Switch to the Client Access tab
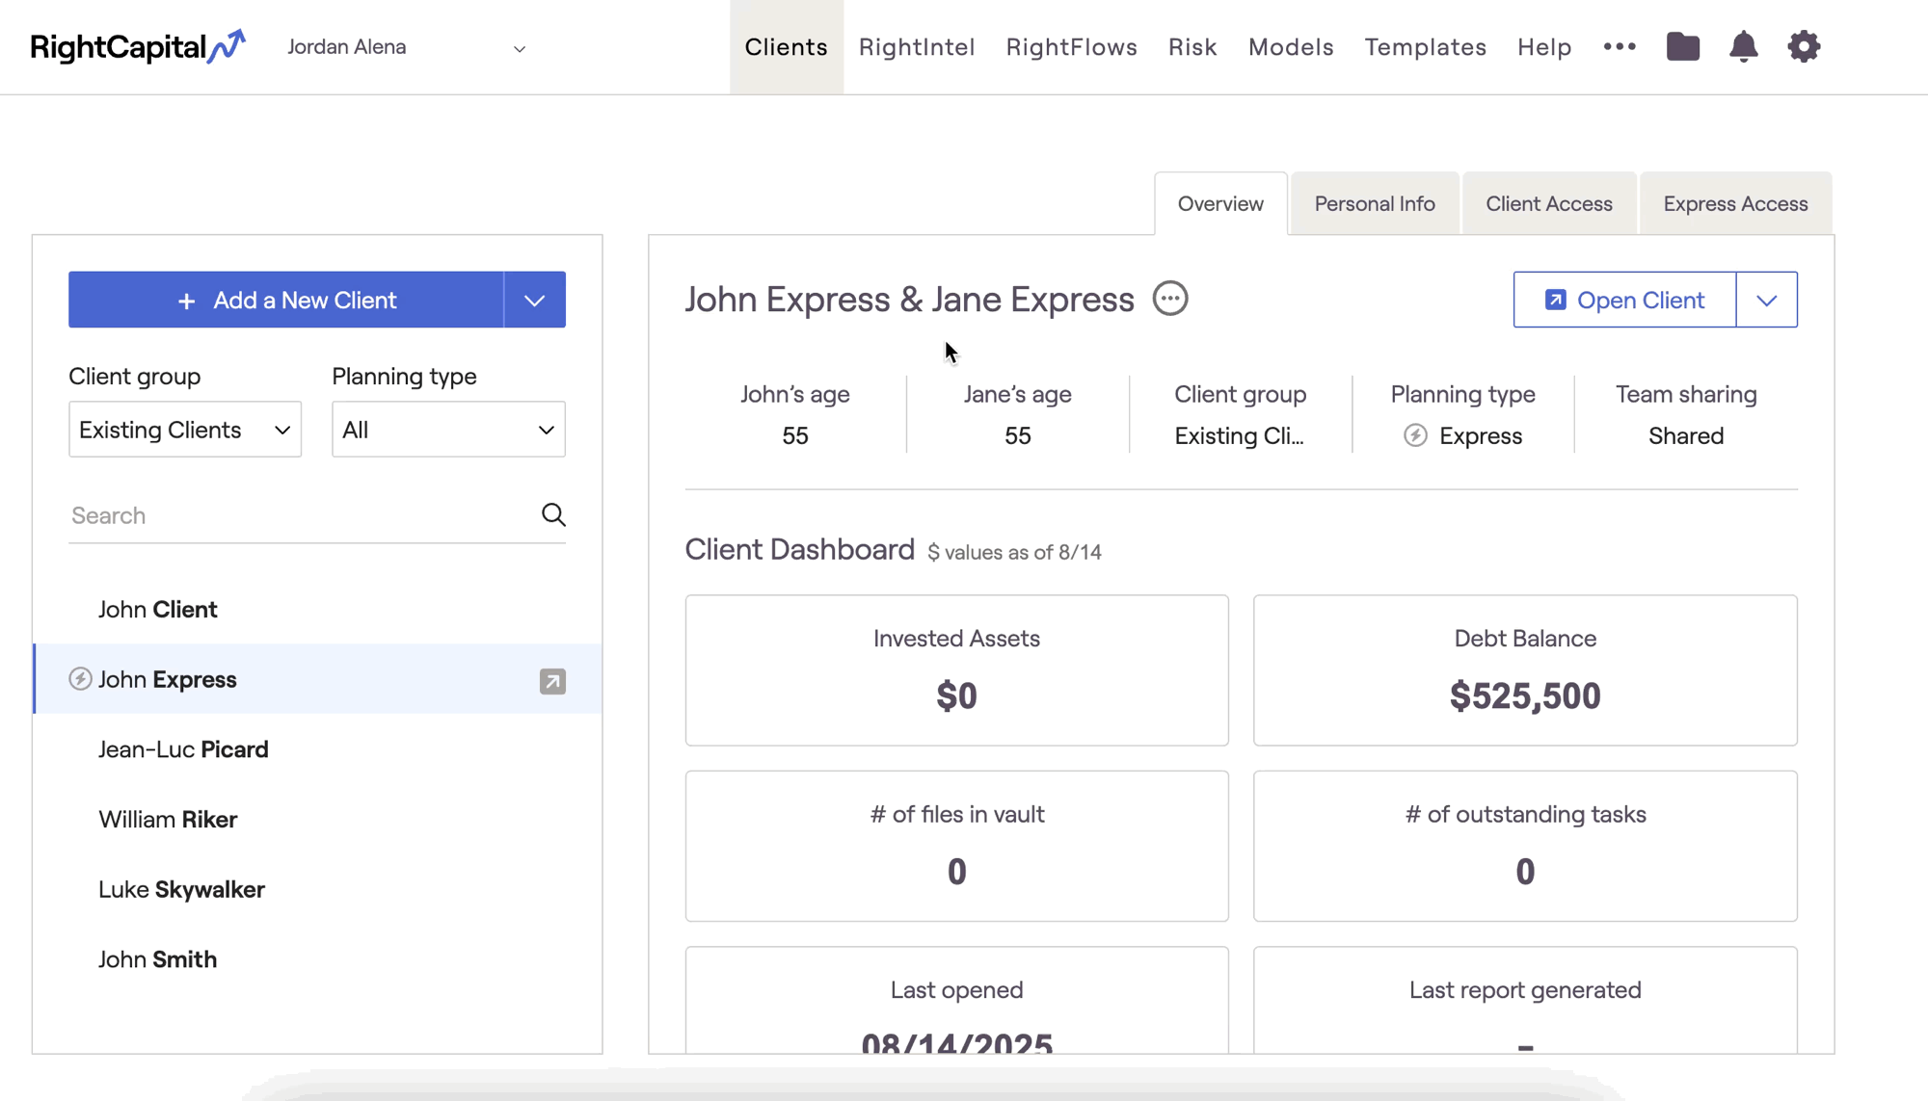1928x1101 pixels. pyautogui.click(x=1548, y=203)
